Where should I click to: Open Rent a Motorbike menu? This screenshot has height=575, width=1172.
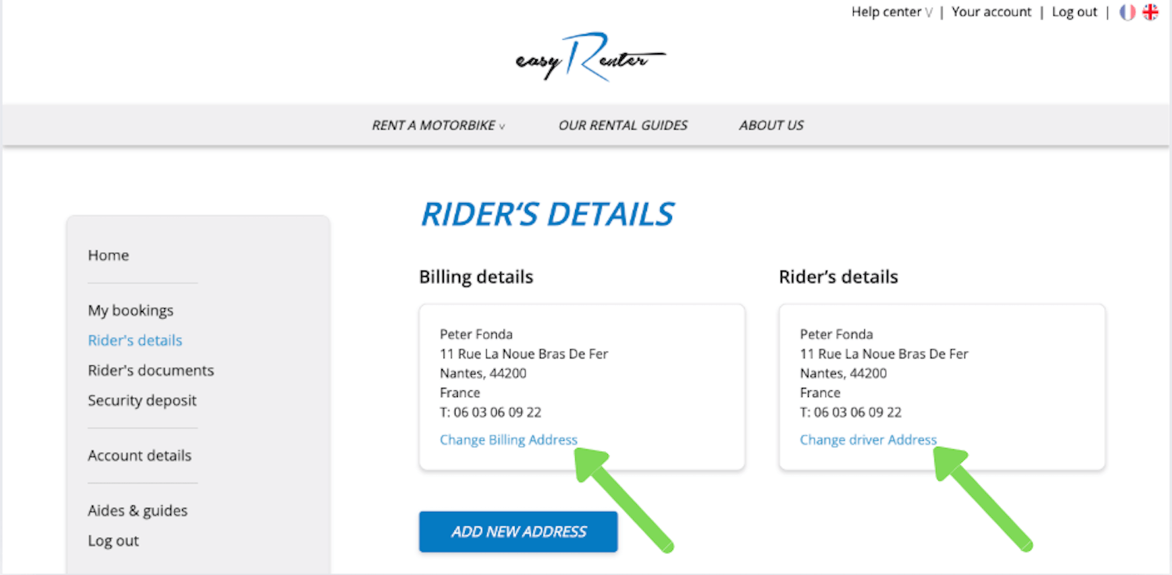click(438, 126)
